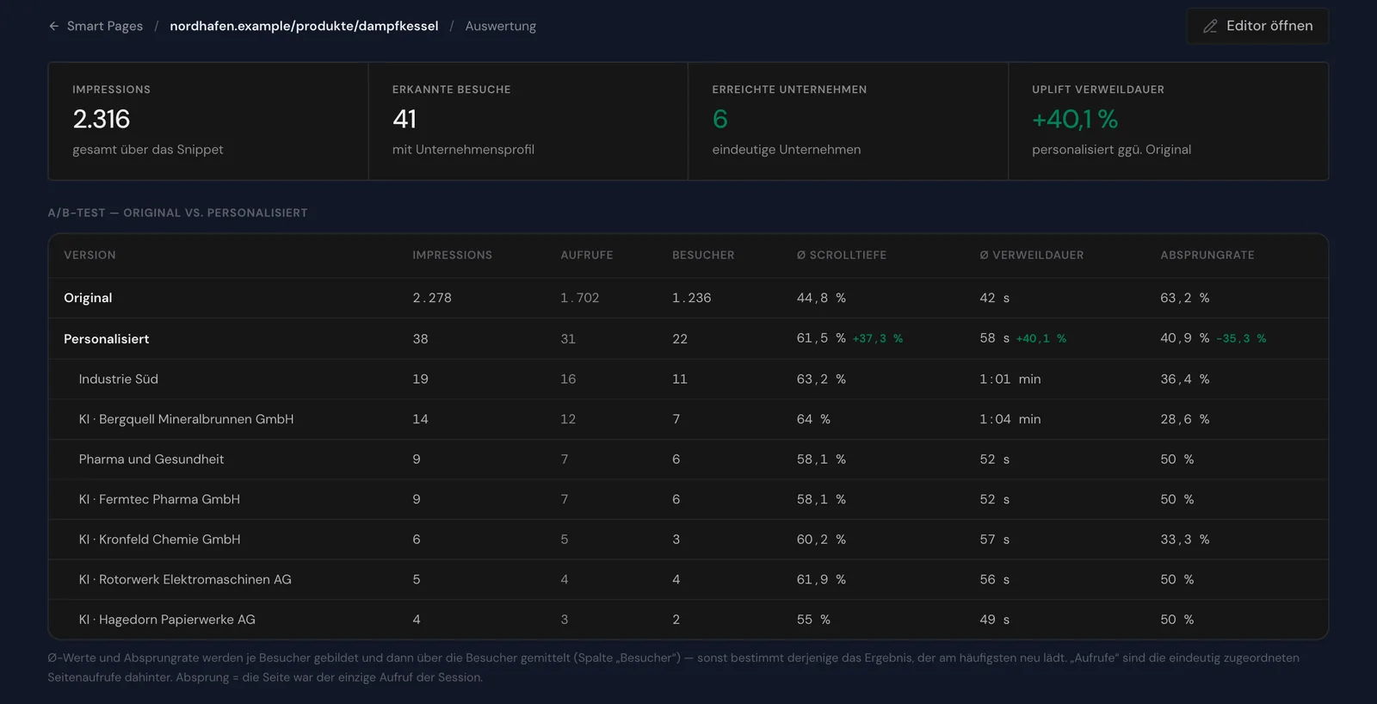The height and width of the screenshot is (704, 1377).
Task: Click the Uplift Verweildauer value +40,1 %
Action: pyautogui.click(x=1075, y=119)
